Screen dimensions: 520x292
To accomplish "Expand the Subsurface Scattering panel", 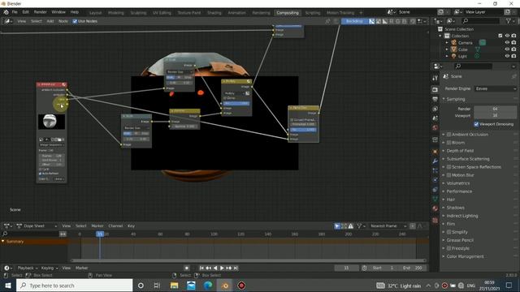I will tap(468, 159).
